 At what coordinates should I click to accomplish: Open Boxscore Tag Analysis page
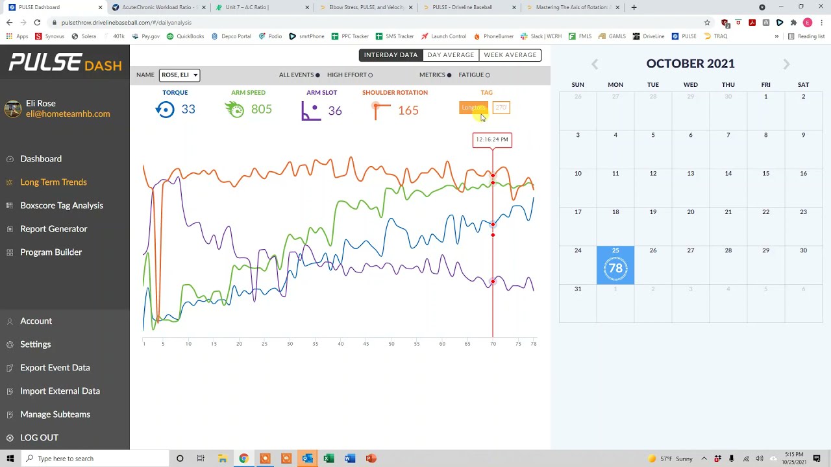click(62, 206)
